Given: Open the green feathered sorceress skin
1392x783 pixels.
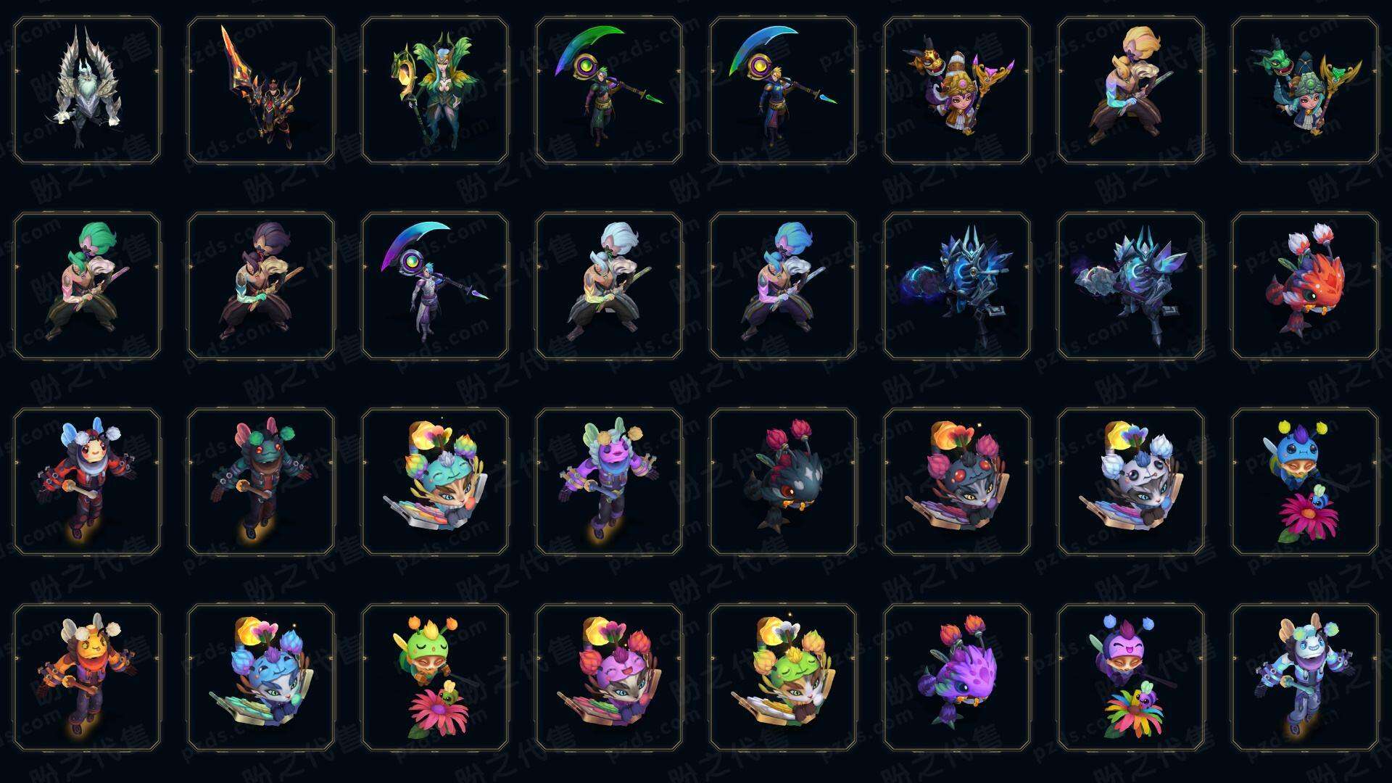Looking at the screenshot, I should 435,91.
